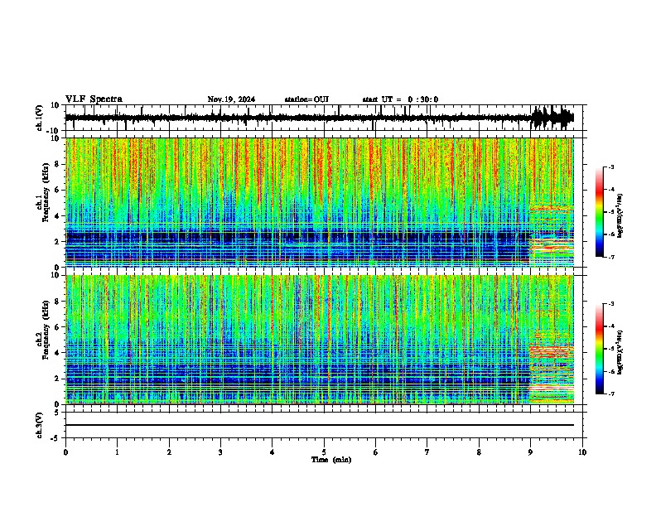Viewport: 656px width, 507px height.
Task: Click the ch.2 spectrogram color bar
Action: click(600, 349)
